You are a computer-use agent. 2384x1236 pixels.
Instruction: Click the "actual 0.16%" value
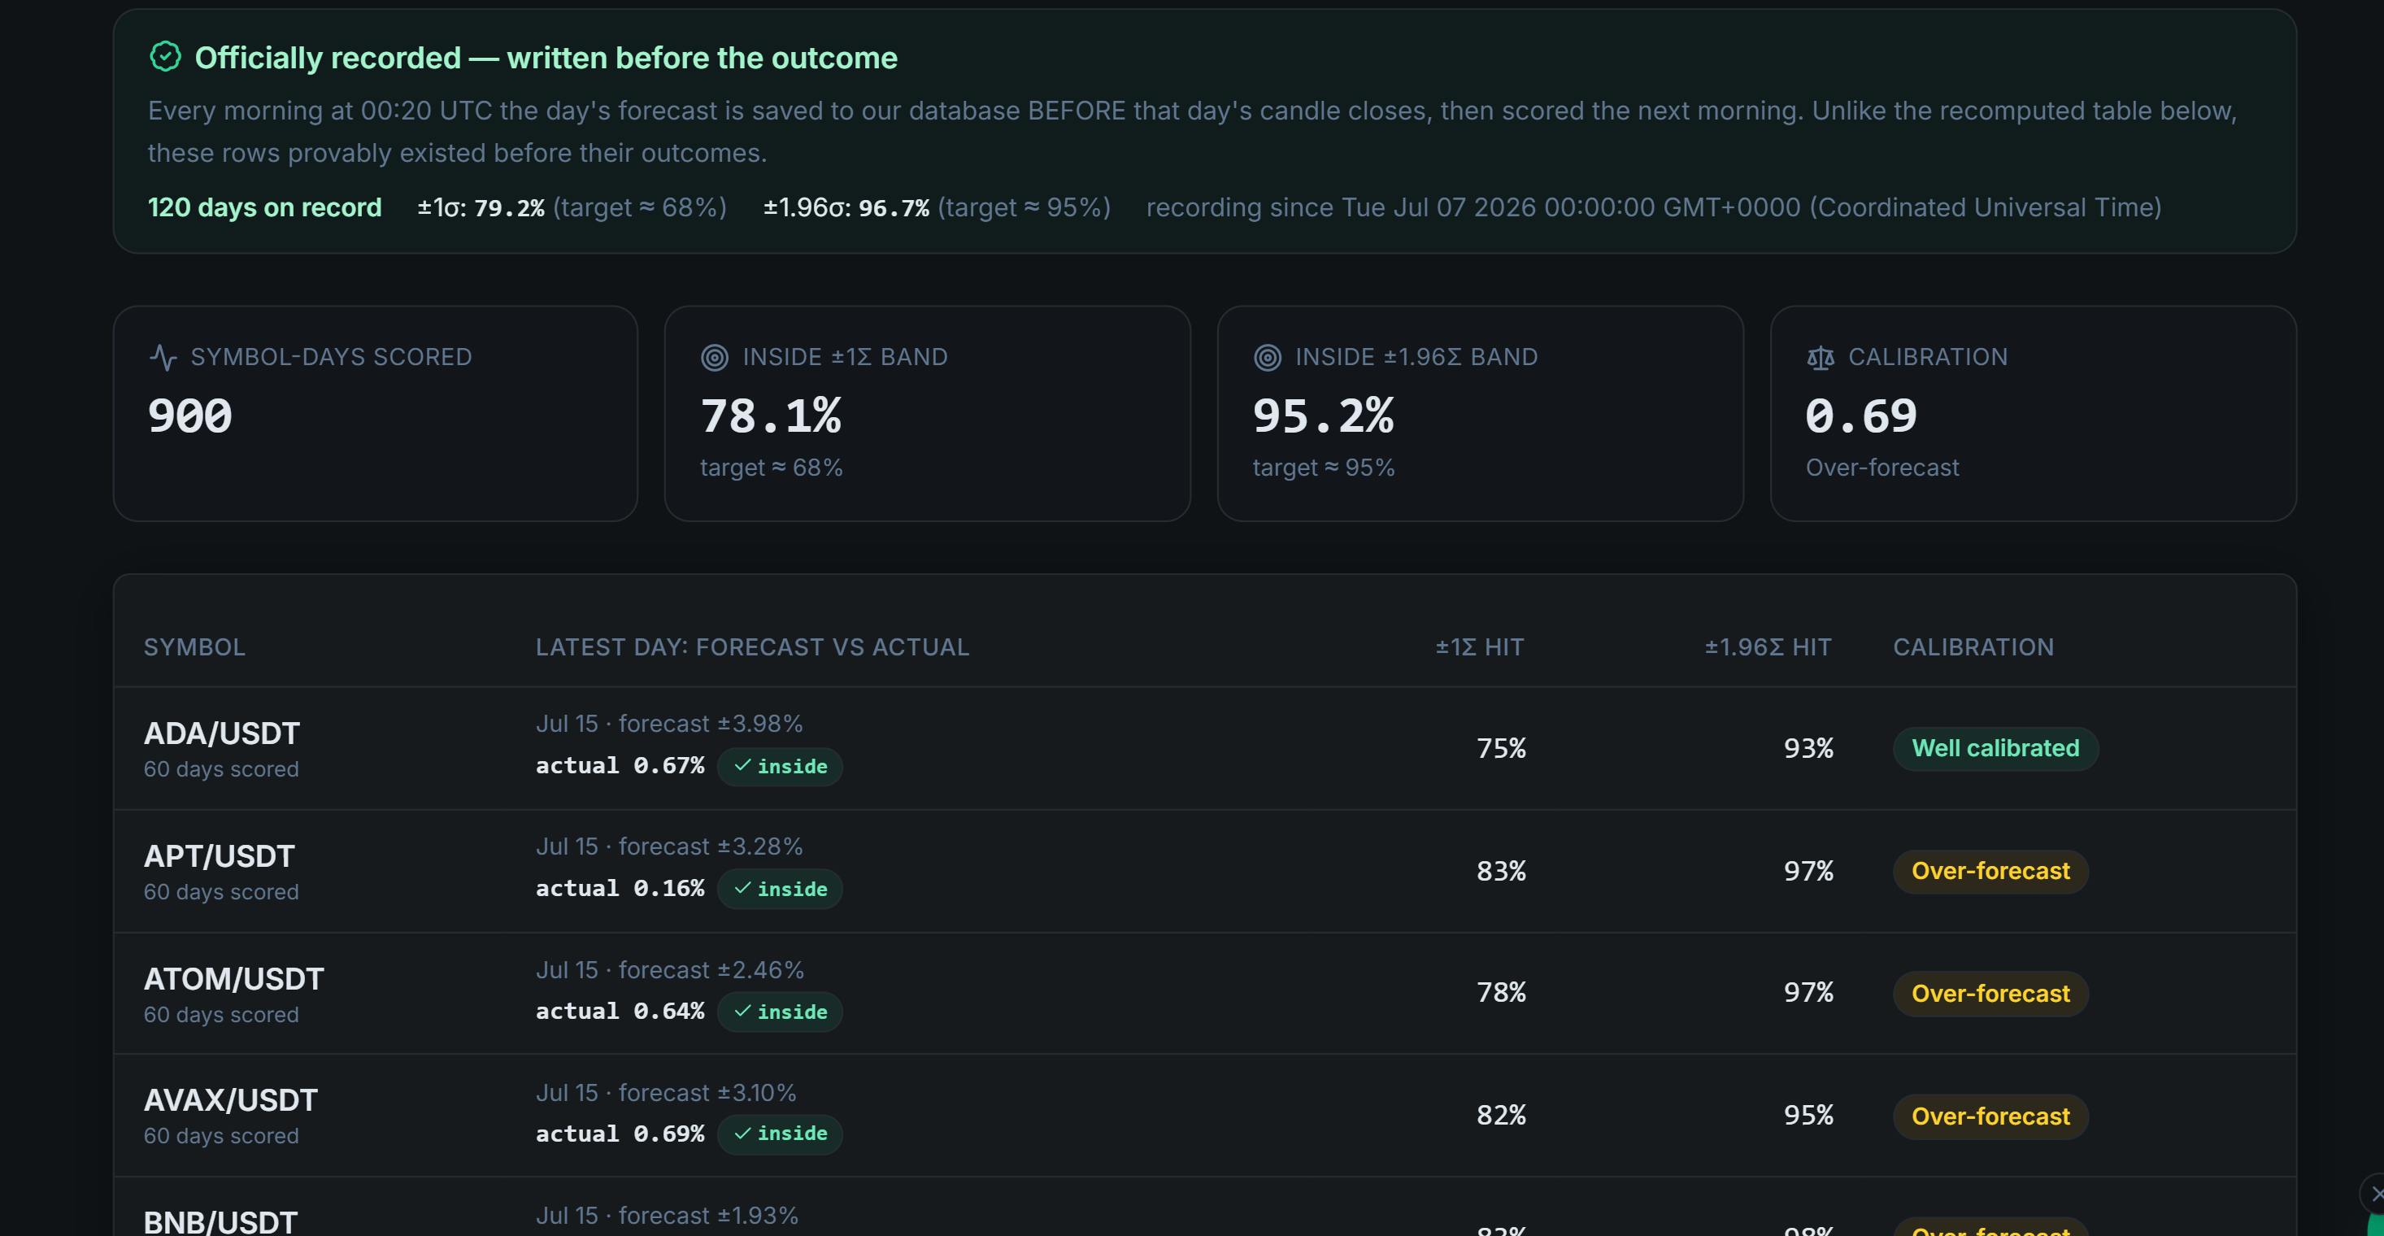620,889
